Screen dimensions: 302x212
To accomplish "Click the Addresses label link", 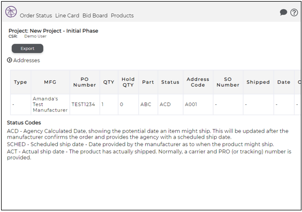I will (x=27, y=60).
